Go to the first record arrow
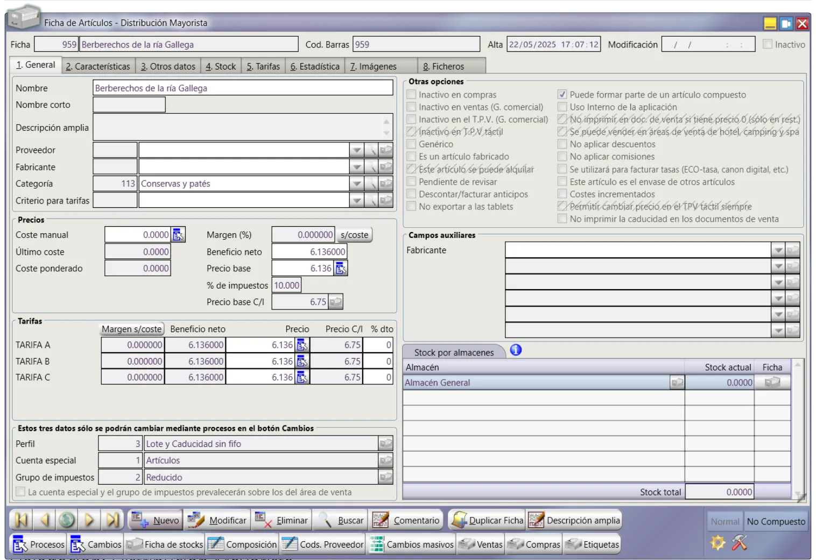 [21, 520]
